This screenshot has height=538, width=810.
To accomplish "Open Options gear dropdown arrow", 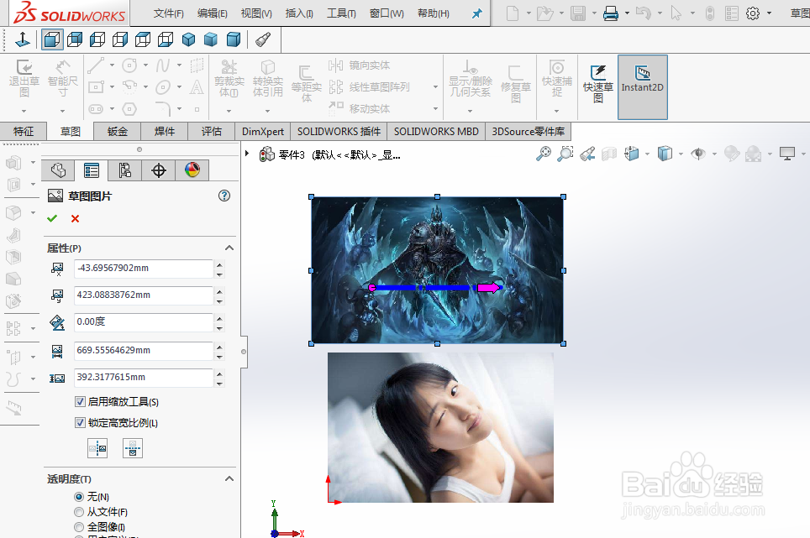I will tap(769, 13).
